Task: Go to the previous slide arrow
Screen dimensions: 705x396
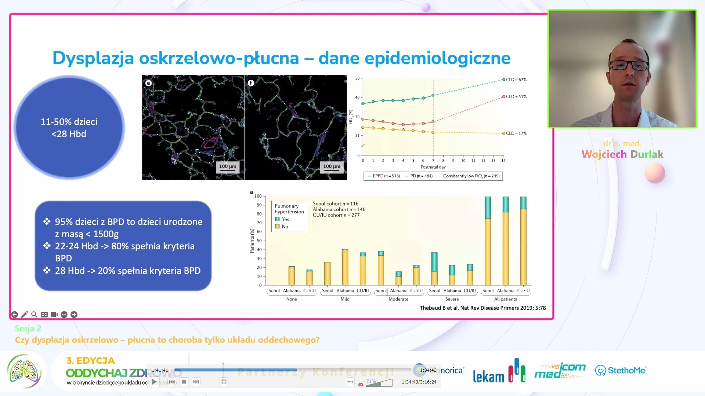Action: point(15,315)
